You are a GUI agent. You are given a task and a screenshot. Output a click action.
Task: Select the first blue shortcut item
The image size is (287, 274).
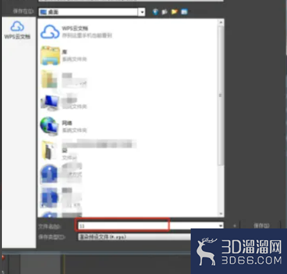click(61, 173)
